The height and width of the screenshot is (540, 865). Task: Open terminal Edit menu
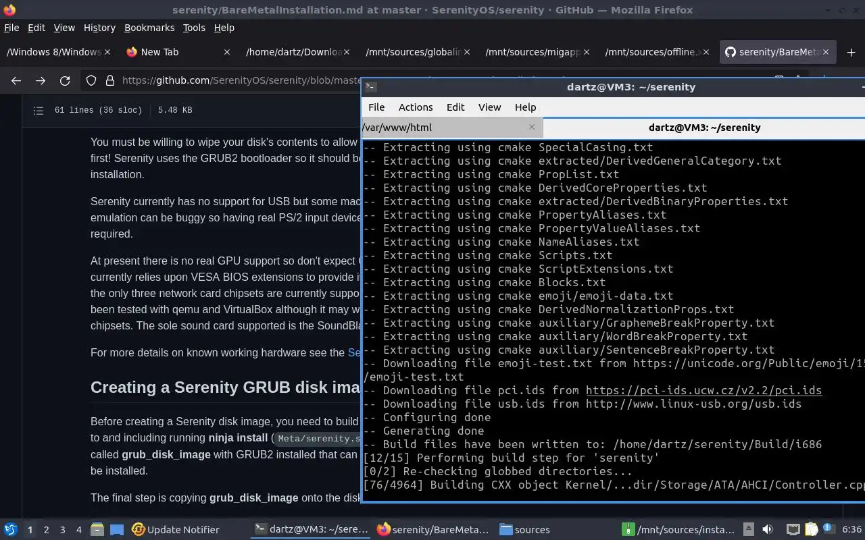pos(455,107)
